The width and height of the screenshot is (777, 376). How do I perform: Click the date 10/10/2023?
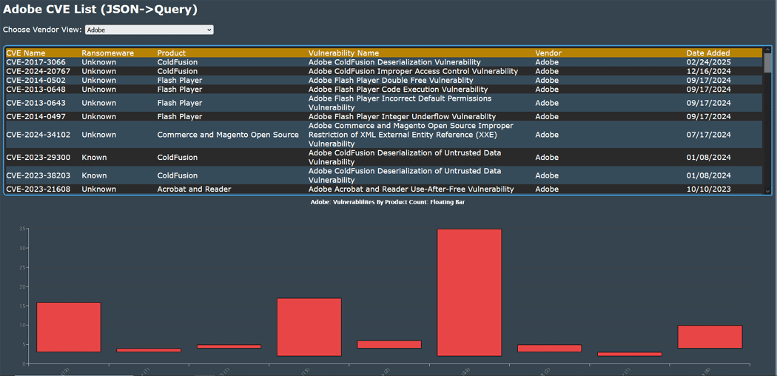tap(709, 189)
